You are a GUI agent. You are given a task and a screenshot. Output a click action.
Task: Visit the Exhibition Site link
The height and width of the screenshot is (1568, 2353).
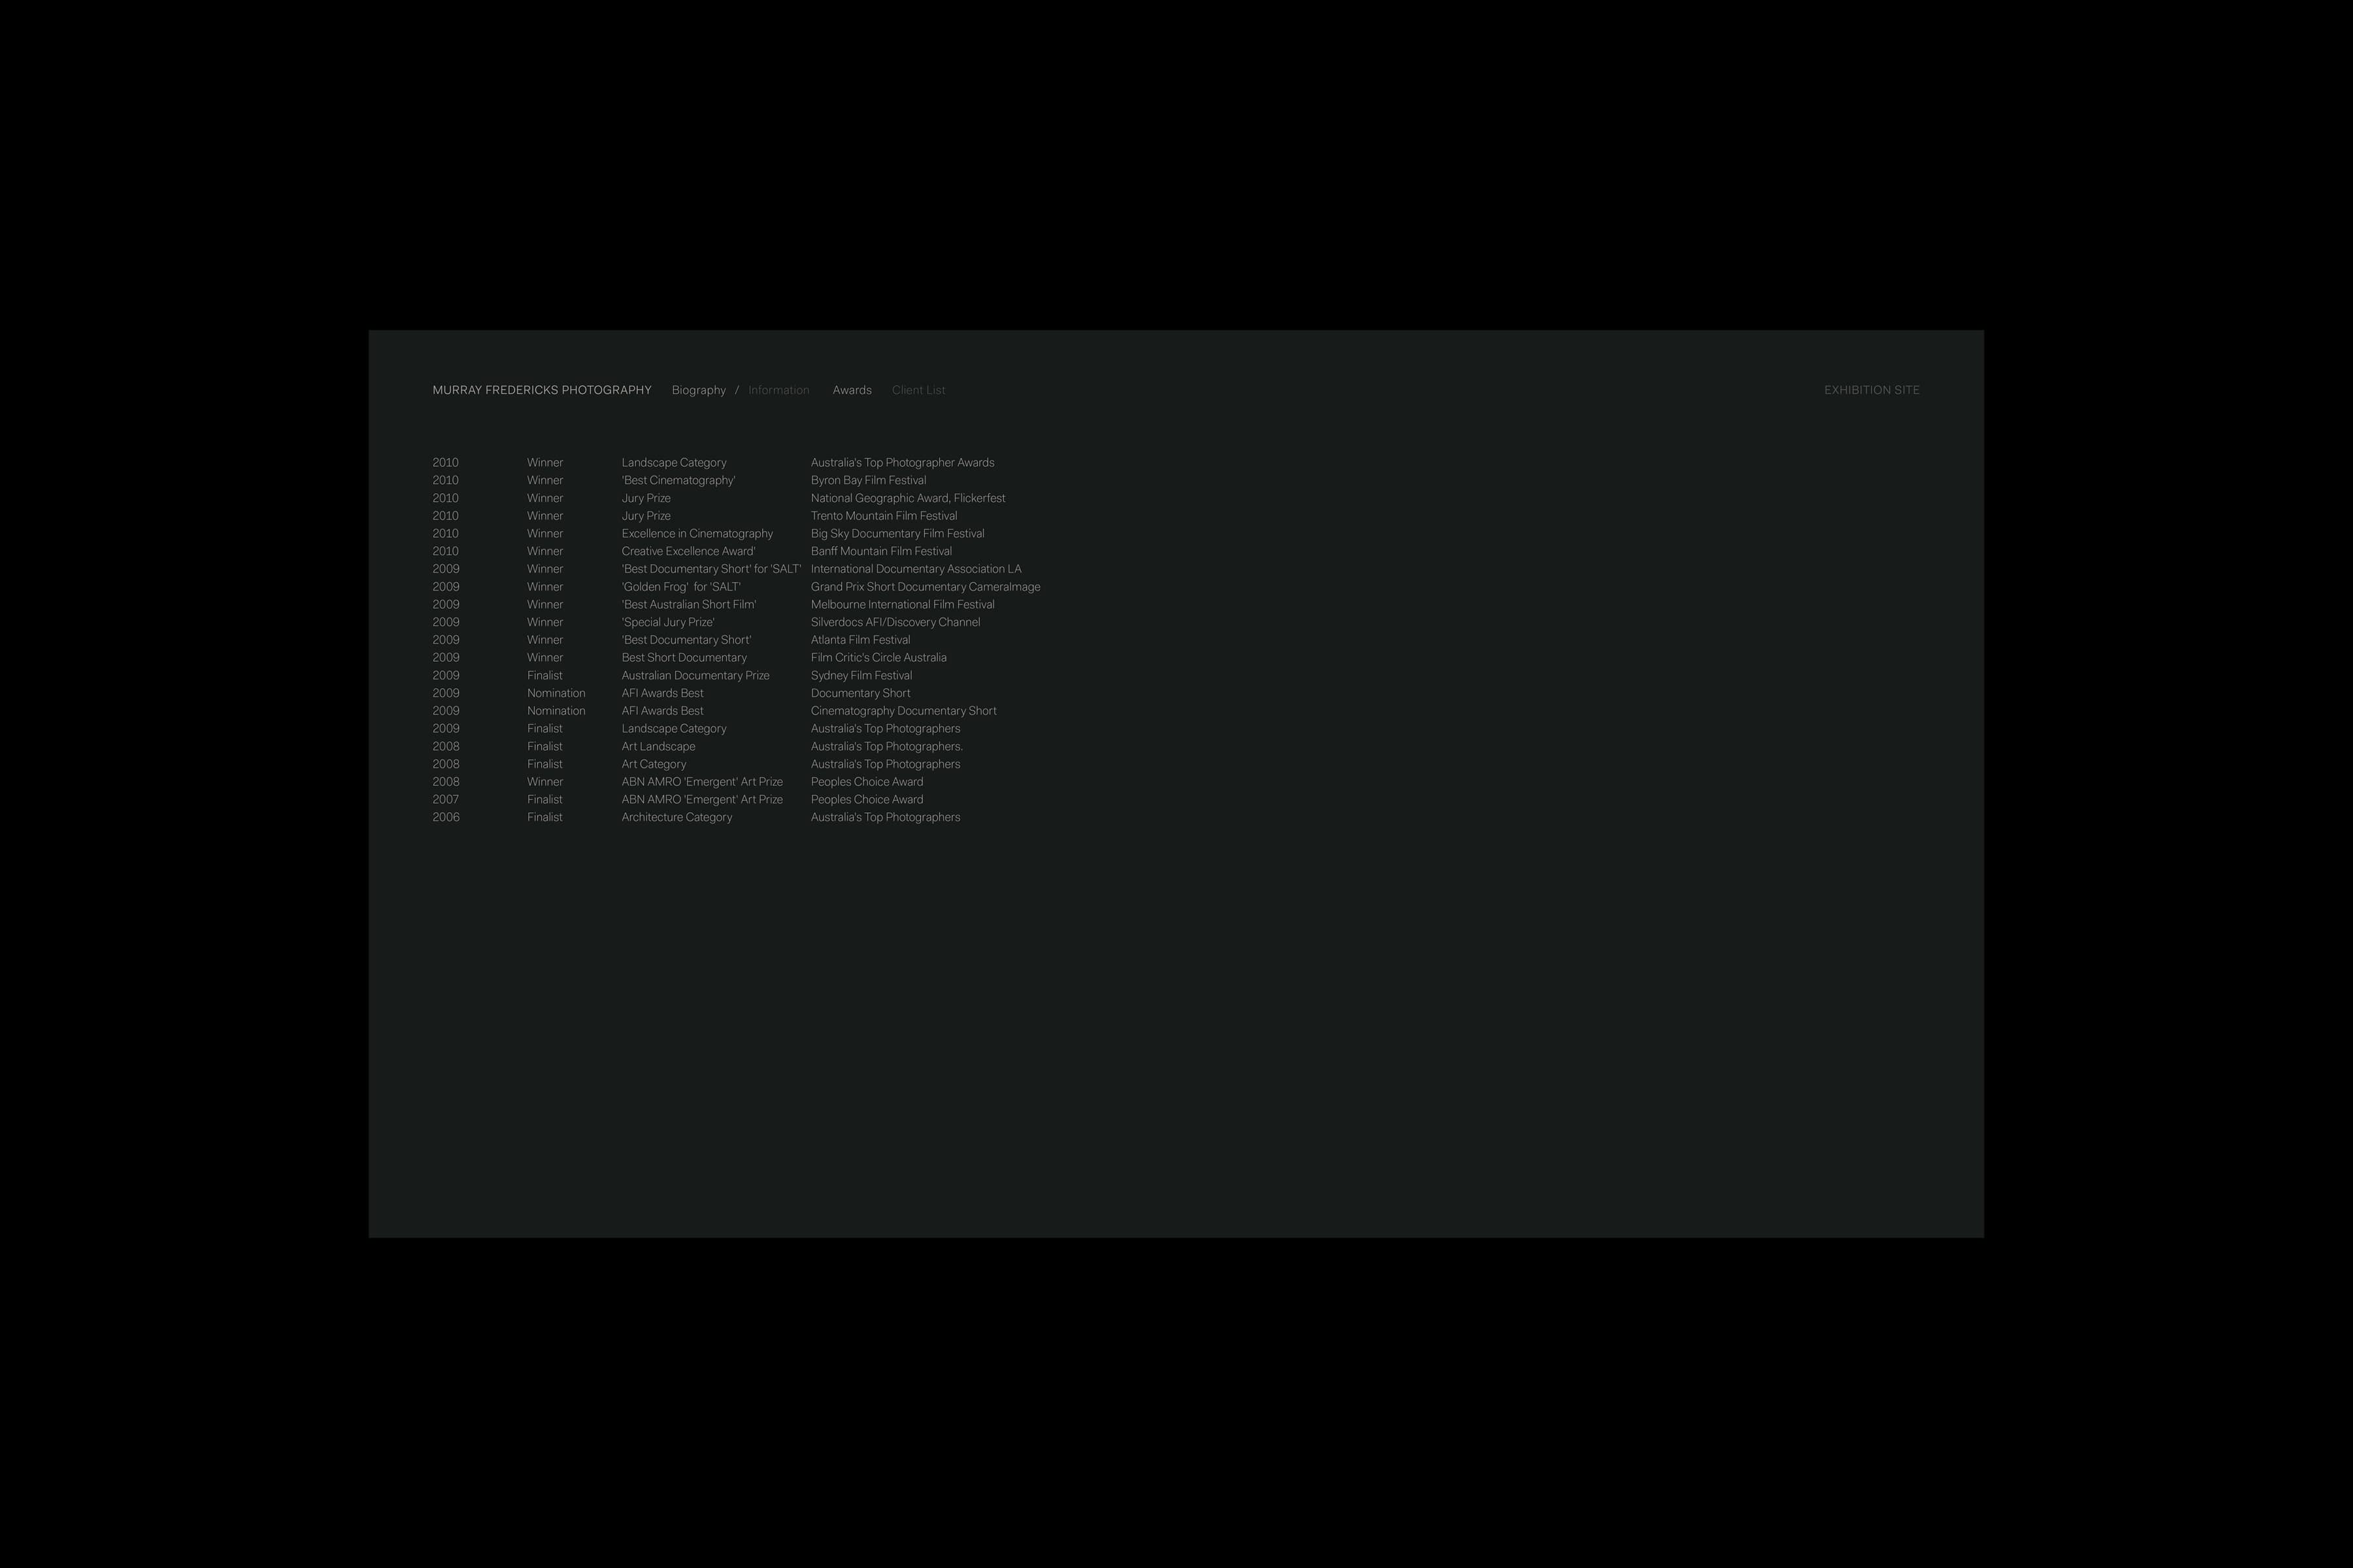(1872, 390)
